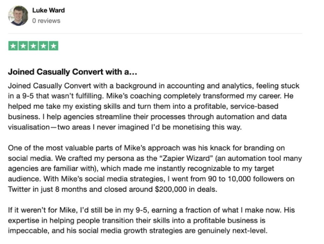The width and height of the screenshot is (324, 244).
Task: Select the second green star icon
Action: [x=23, y=46]
